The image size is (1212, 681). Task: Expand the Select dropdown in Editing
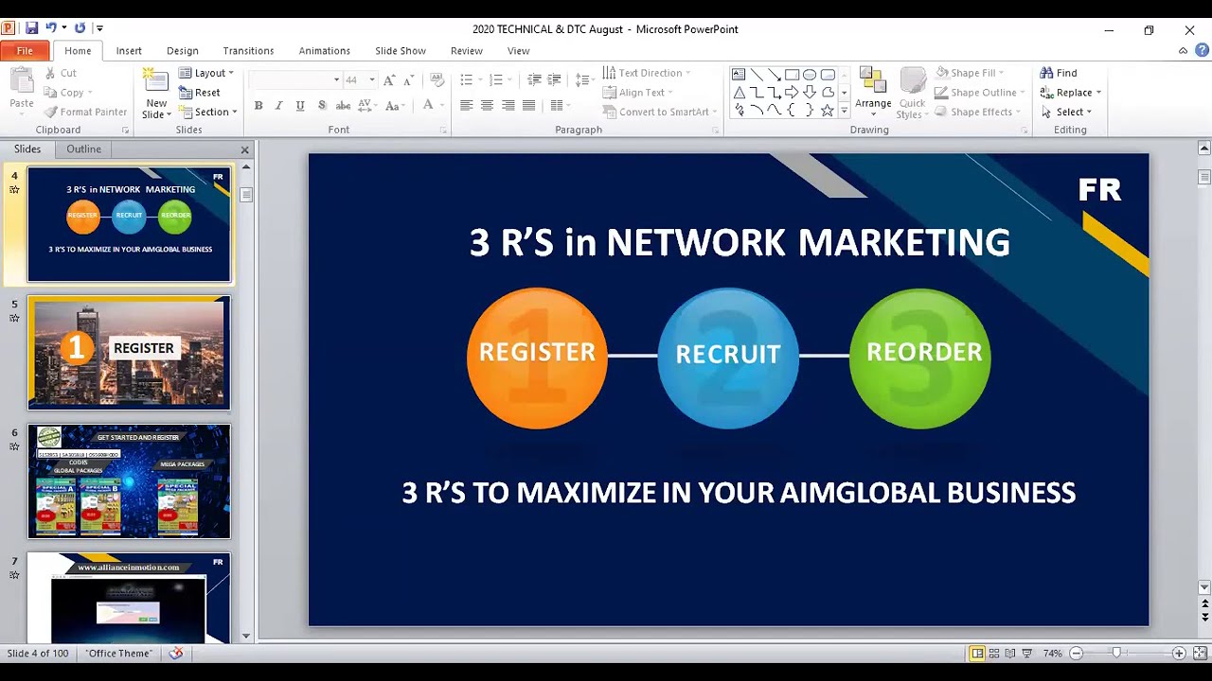pos(1066,112)
